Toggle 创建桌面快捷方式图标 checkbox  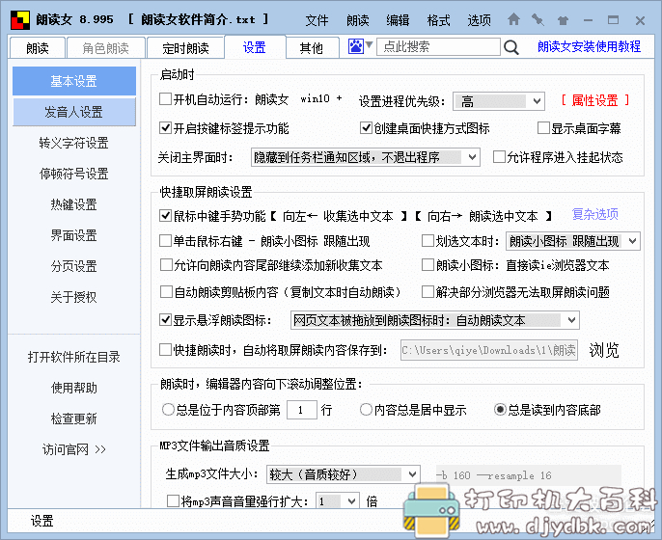pyautogui.click(x=366, y=128)
